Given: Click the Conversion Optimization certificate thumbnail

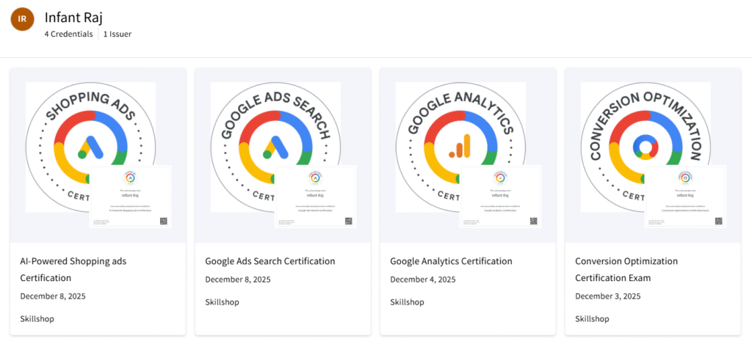Looking at the screenshot, I should [685, 197].
